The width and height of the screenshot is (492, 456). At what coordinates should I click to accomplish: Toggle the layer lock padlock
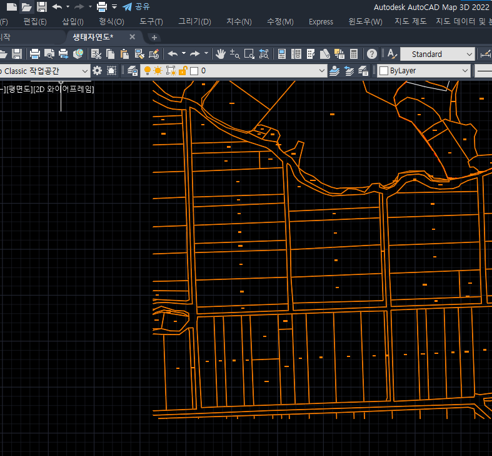[183, 71]
